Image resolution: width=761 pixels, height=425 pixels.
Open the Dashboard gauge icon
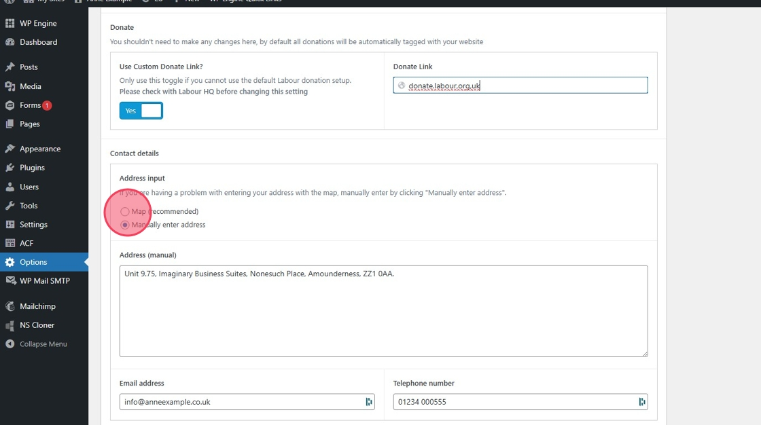[10, 42]
